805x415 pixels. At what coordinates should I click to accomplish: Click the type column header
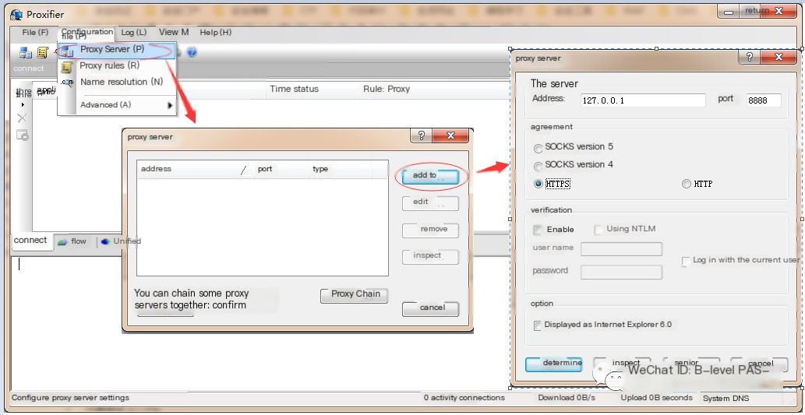coord(340,169)
